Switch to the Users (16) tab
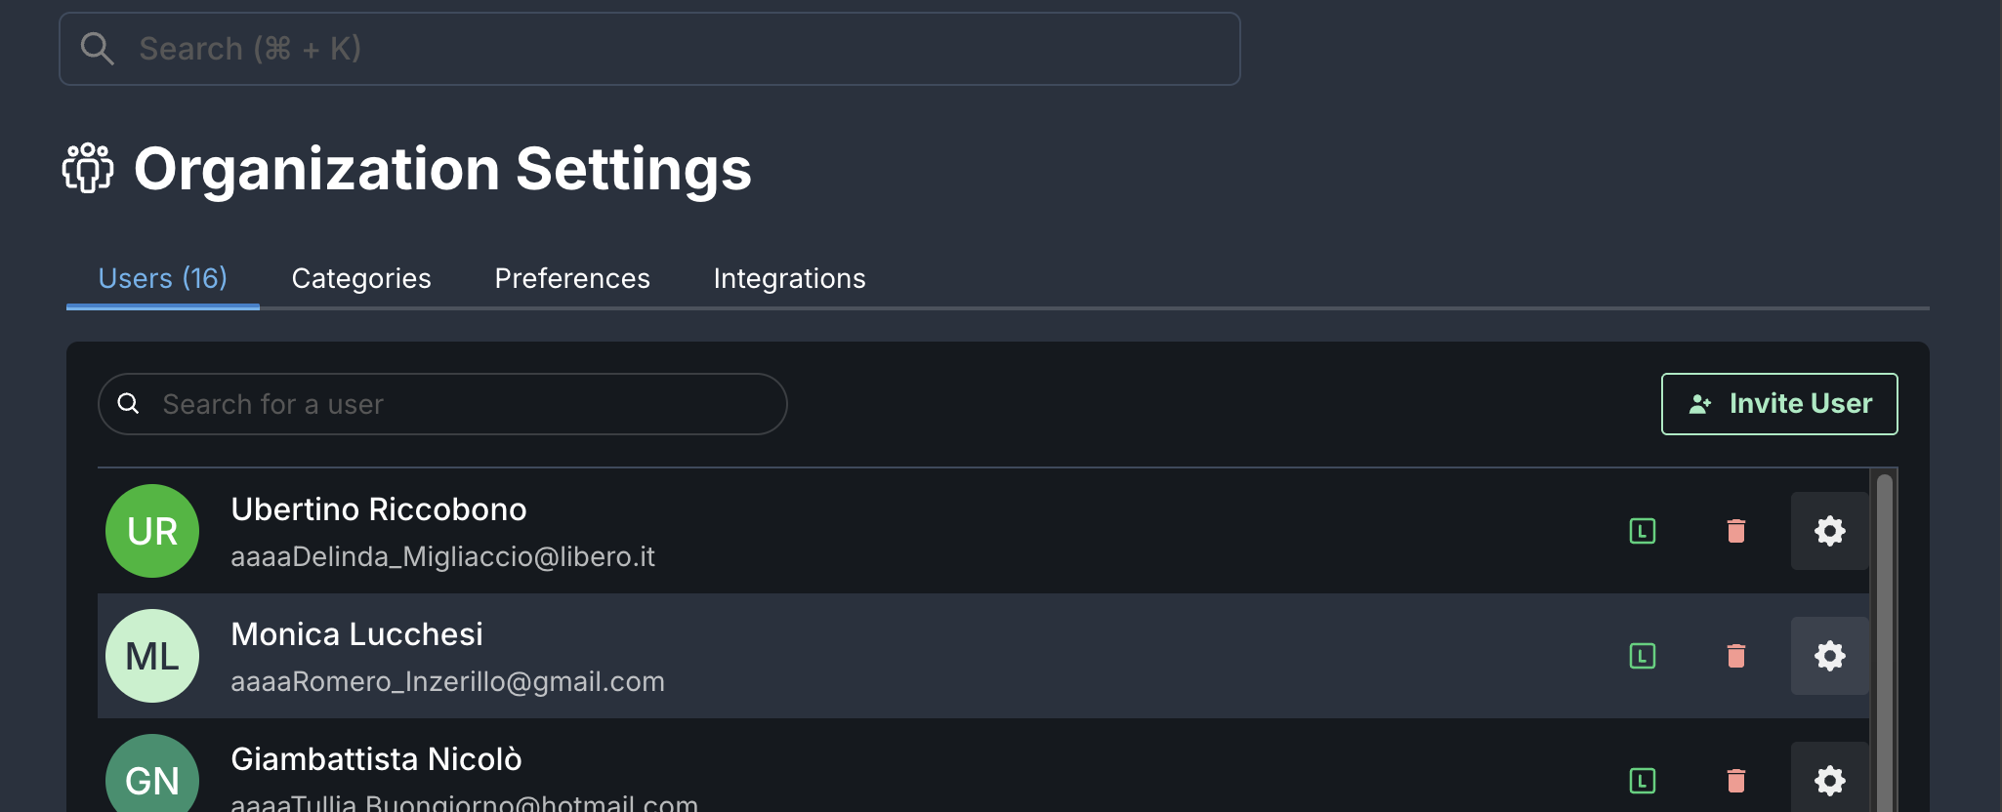The height and width of the screenshot is (812, 2002). pyautogui.click(x=163, y=279)
